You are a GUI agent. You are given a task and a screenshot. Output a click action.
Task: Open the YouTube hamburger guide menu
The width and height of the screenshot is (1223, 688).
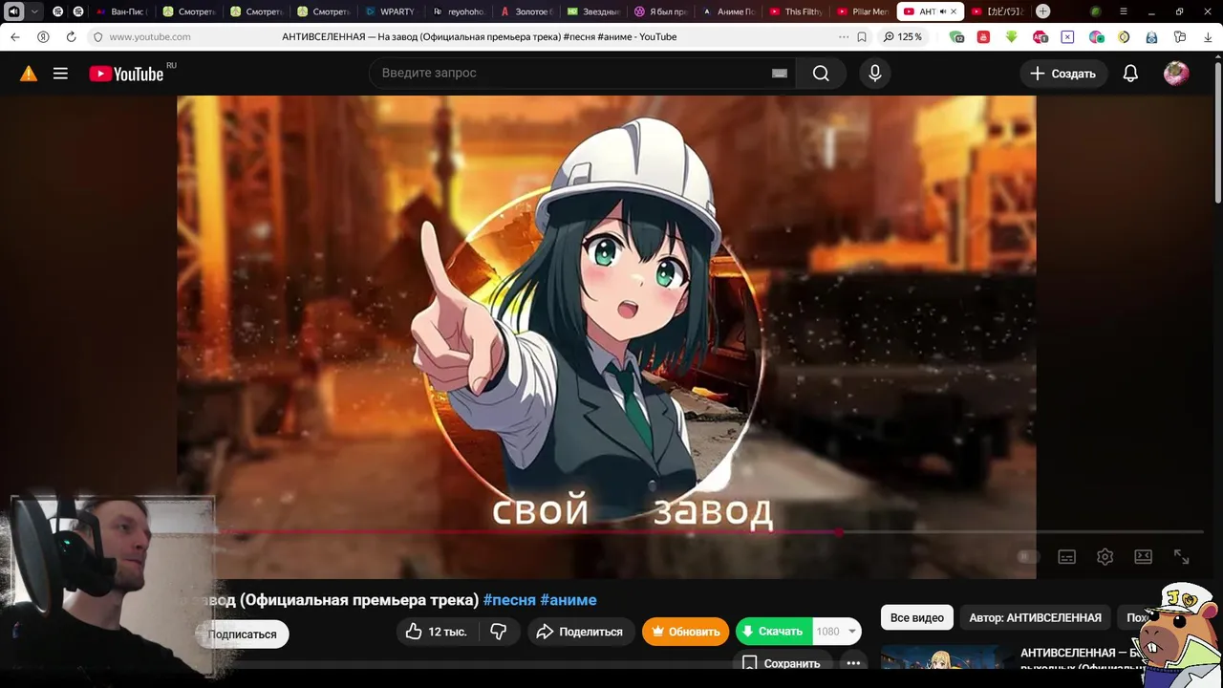click(x=60, y=74)
